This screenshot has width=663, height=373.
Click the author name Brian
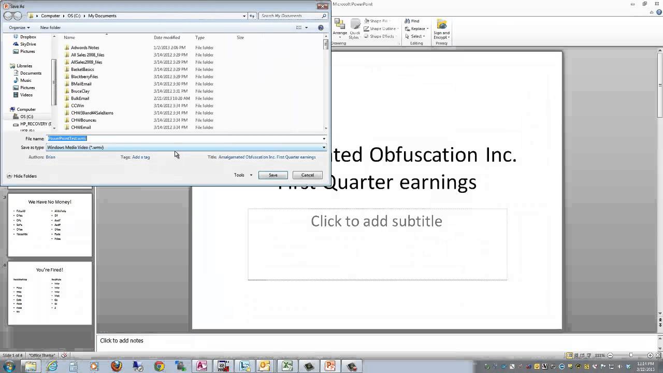tap(50, 157)
